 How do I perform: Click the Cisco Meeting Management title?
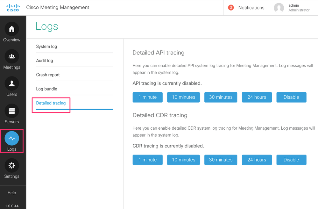pos(58,8)
